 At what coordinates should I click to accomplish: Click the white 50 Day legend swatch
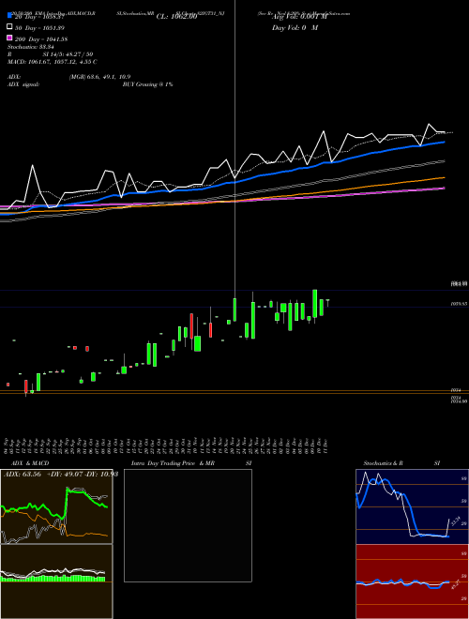pos(9,27)
